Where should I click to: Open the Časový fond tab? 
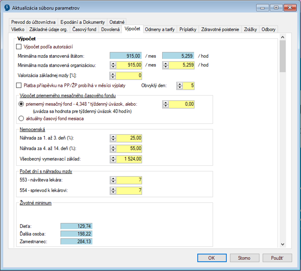pyautogui.click(x=84, y=29)
